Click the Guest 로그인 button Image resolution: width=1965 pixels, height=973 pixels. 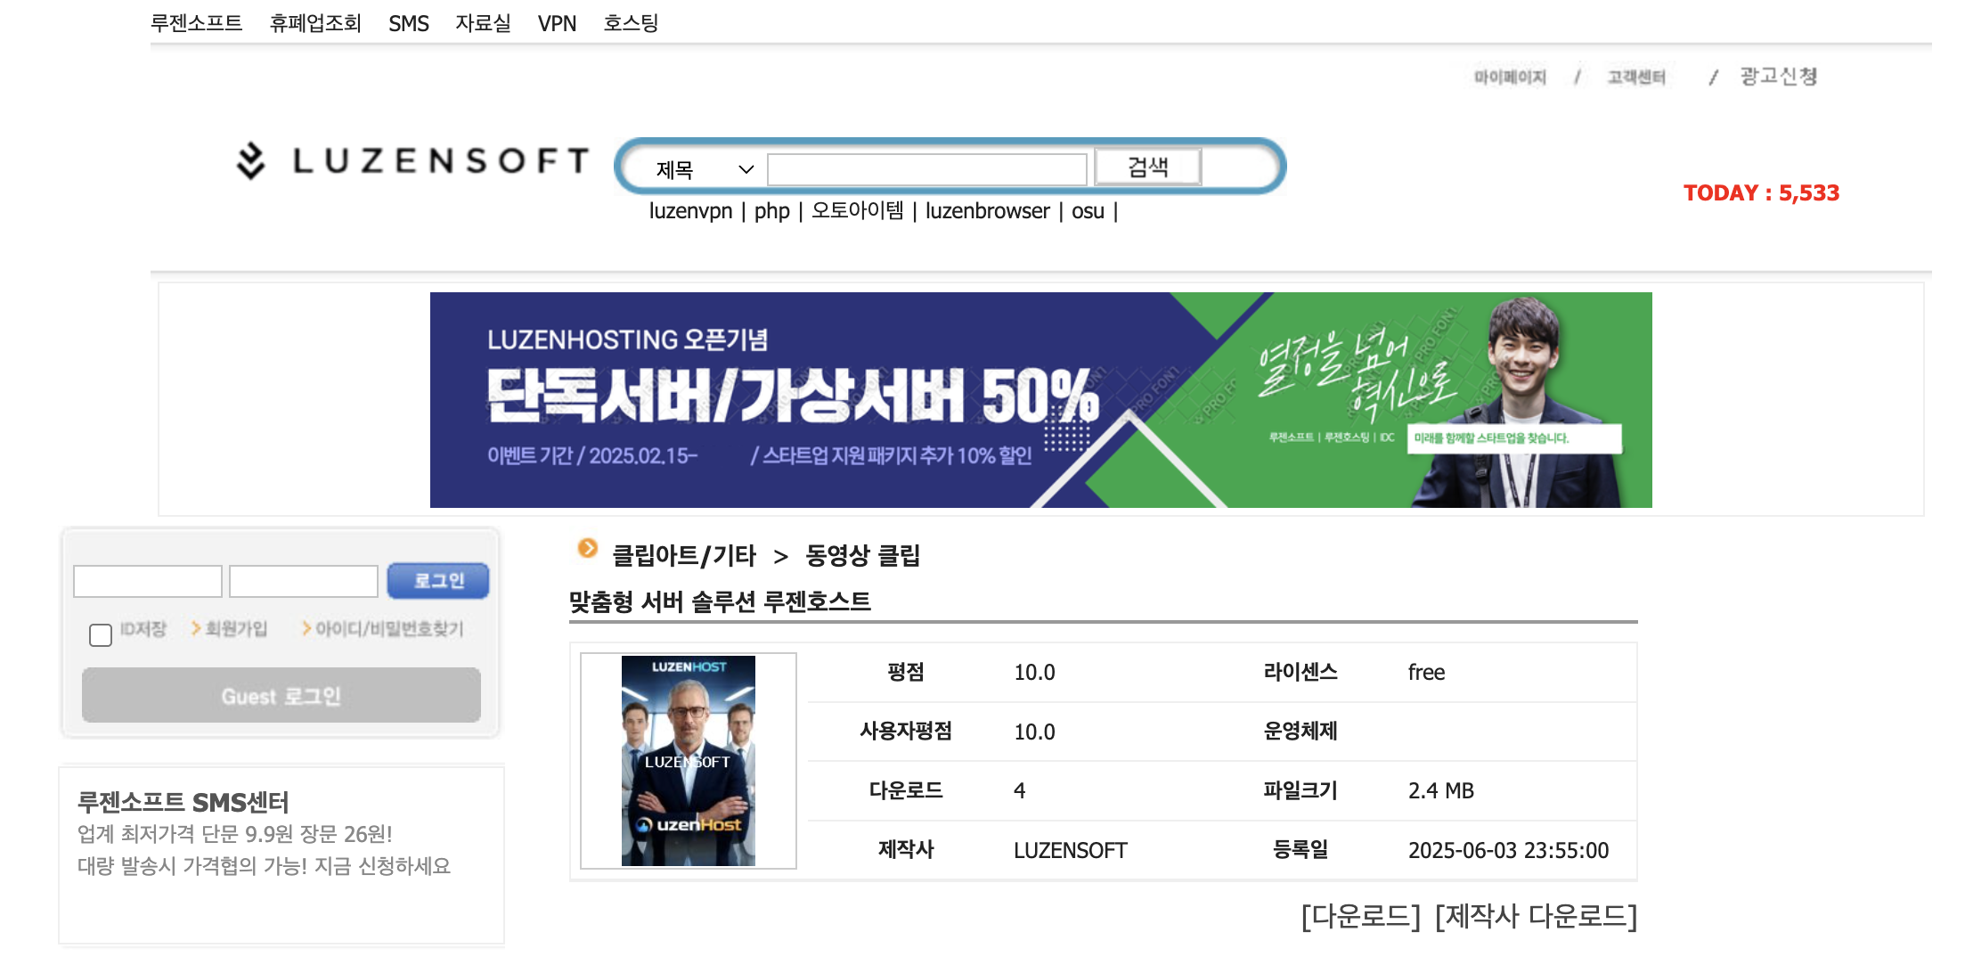point(281,696)
